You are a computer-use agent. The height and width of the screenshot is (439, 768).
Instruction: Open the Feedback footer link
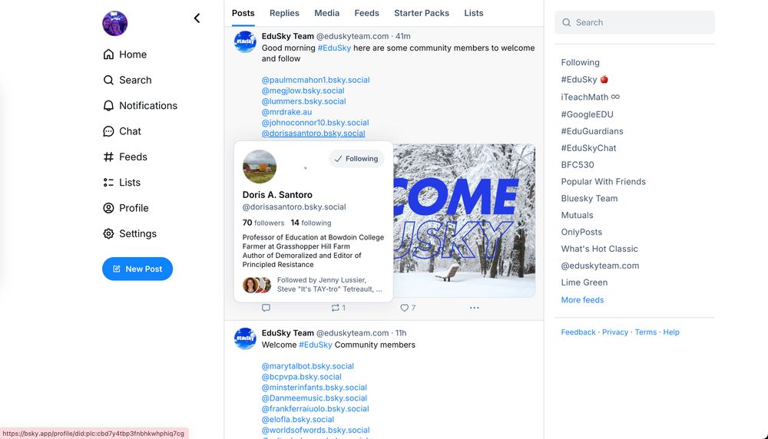click(578, 332)
